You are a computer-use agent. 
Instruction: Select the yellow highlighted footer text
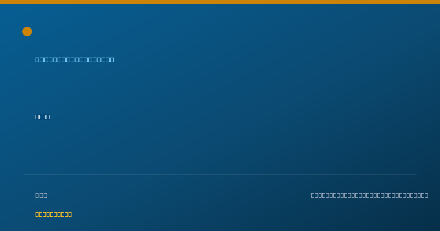(54, 214)
